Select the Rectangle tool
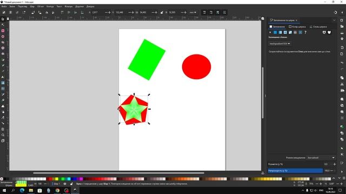The image size is (346, 194). point(3,31)
